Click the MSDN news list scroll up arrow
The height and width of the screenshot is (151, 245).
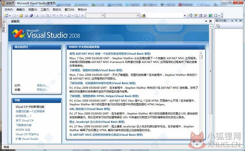[201, 53]
